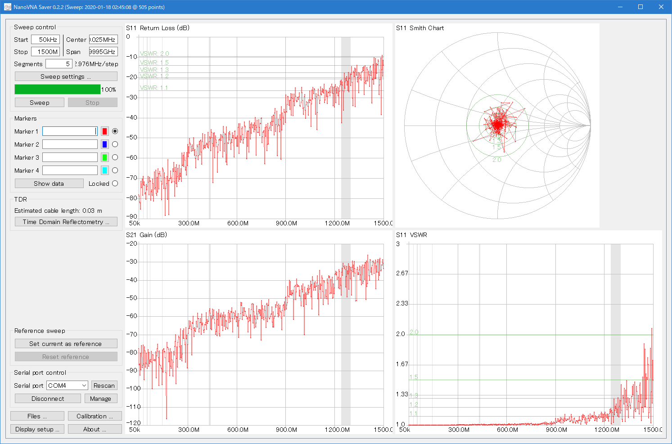This screenshot has height=444, width=672.
Task: Click Set current as reference
Action: pyautogui.click(x=66, y=344)
